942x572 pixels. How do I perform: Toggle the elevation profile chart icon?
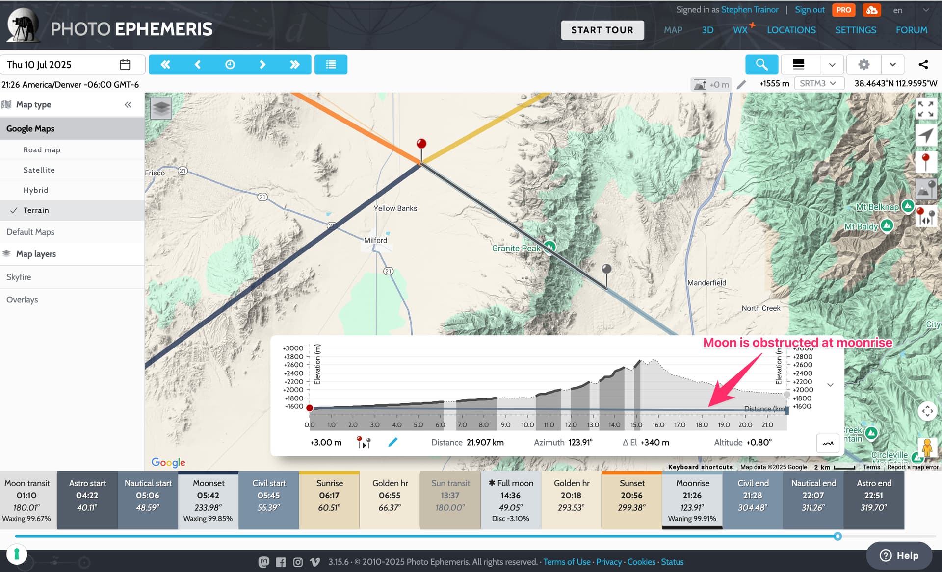pyautogui.click(x=828, y=443)
